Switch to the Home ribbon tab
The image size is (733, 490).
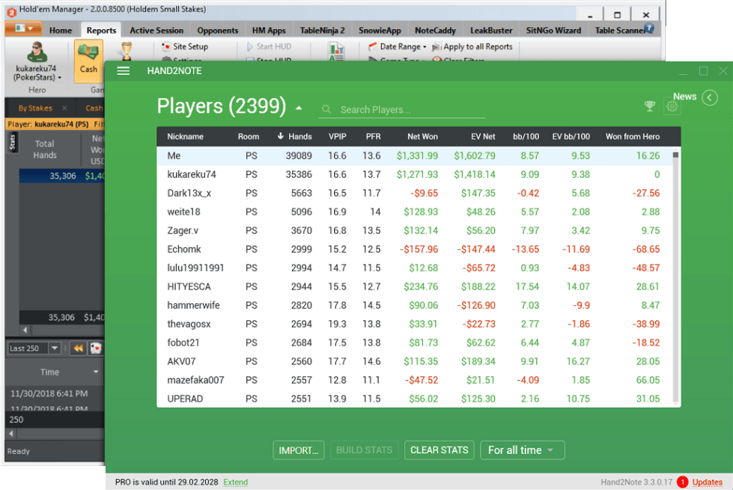pos(61,31)
